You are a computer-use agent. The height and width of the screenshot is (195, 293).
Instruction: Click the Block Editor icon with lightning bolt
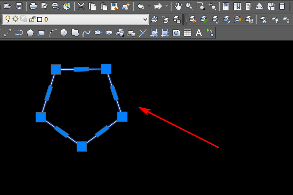pos(126,6)
